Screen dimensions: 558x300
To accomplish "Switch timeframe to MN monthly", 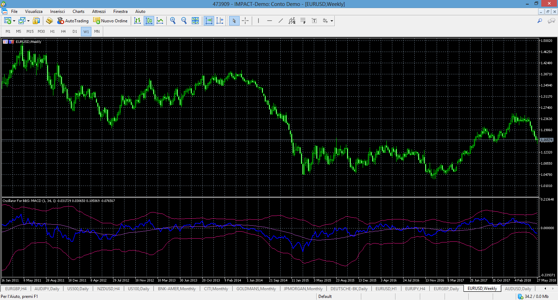I will [97, 31].
